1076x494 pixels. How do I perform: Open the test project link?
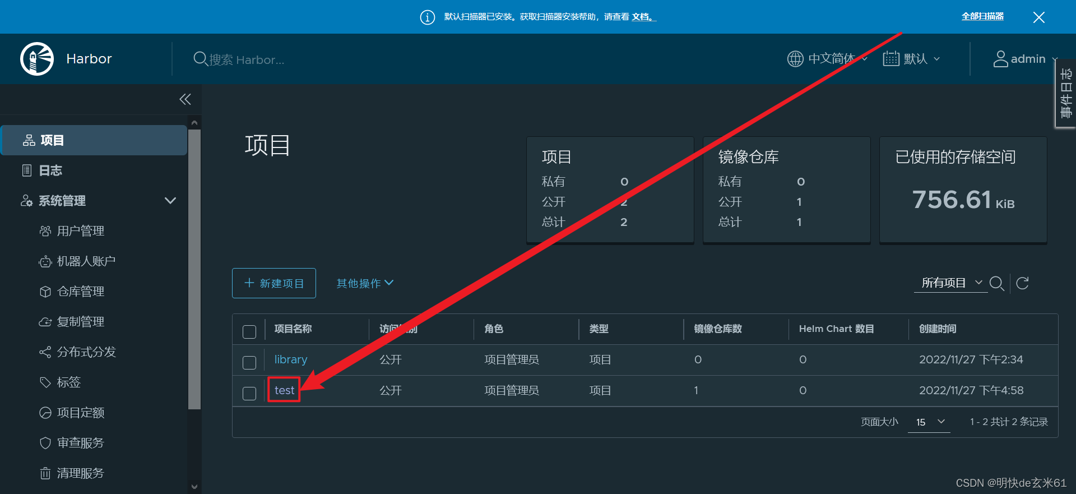[284, 390]
